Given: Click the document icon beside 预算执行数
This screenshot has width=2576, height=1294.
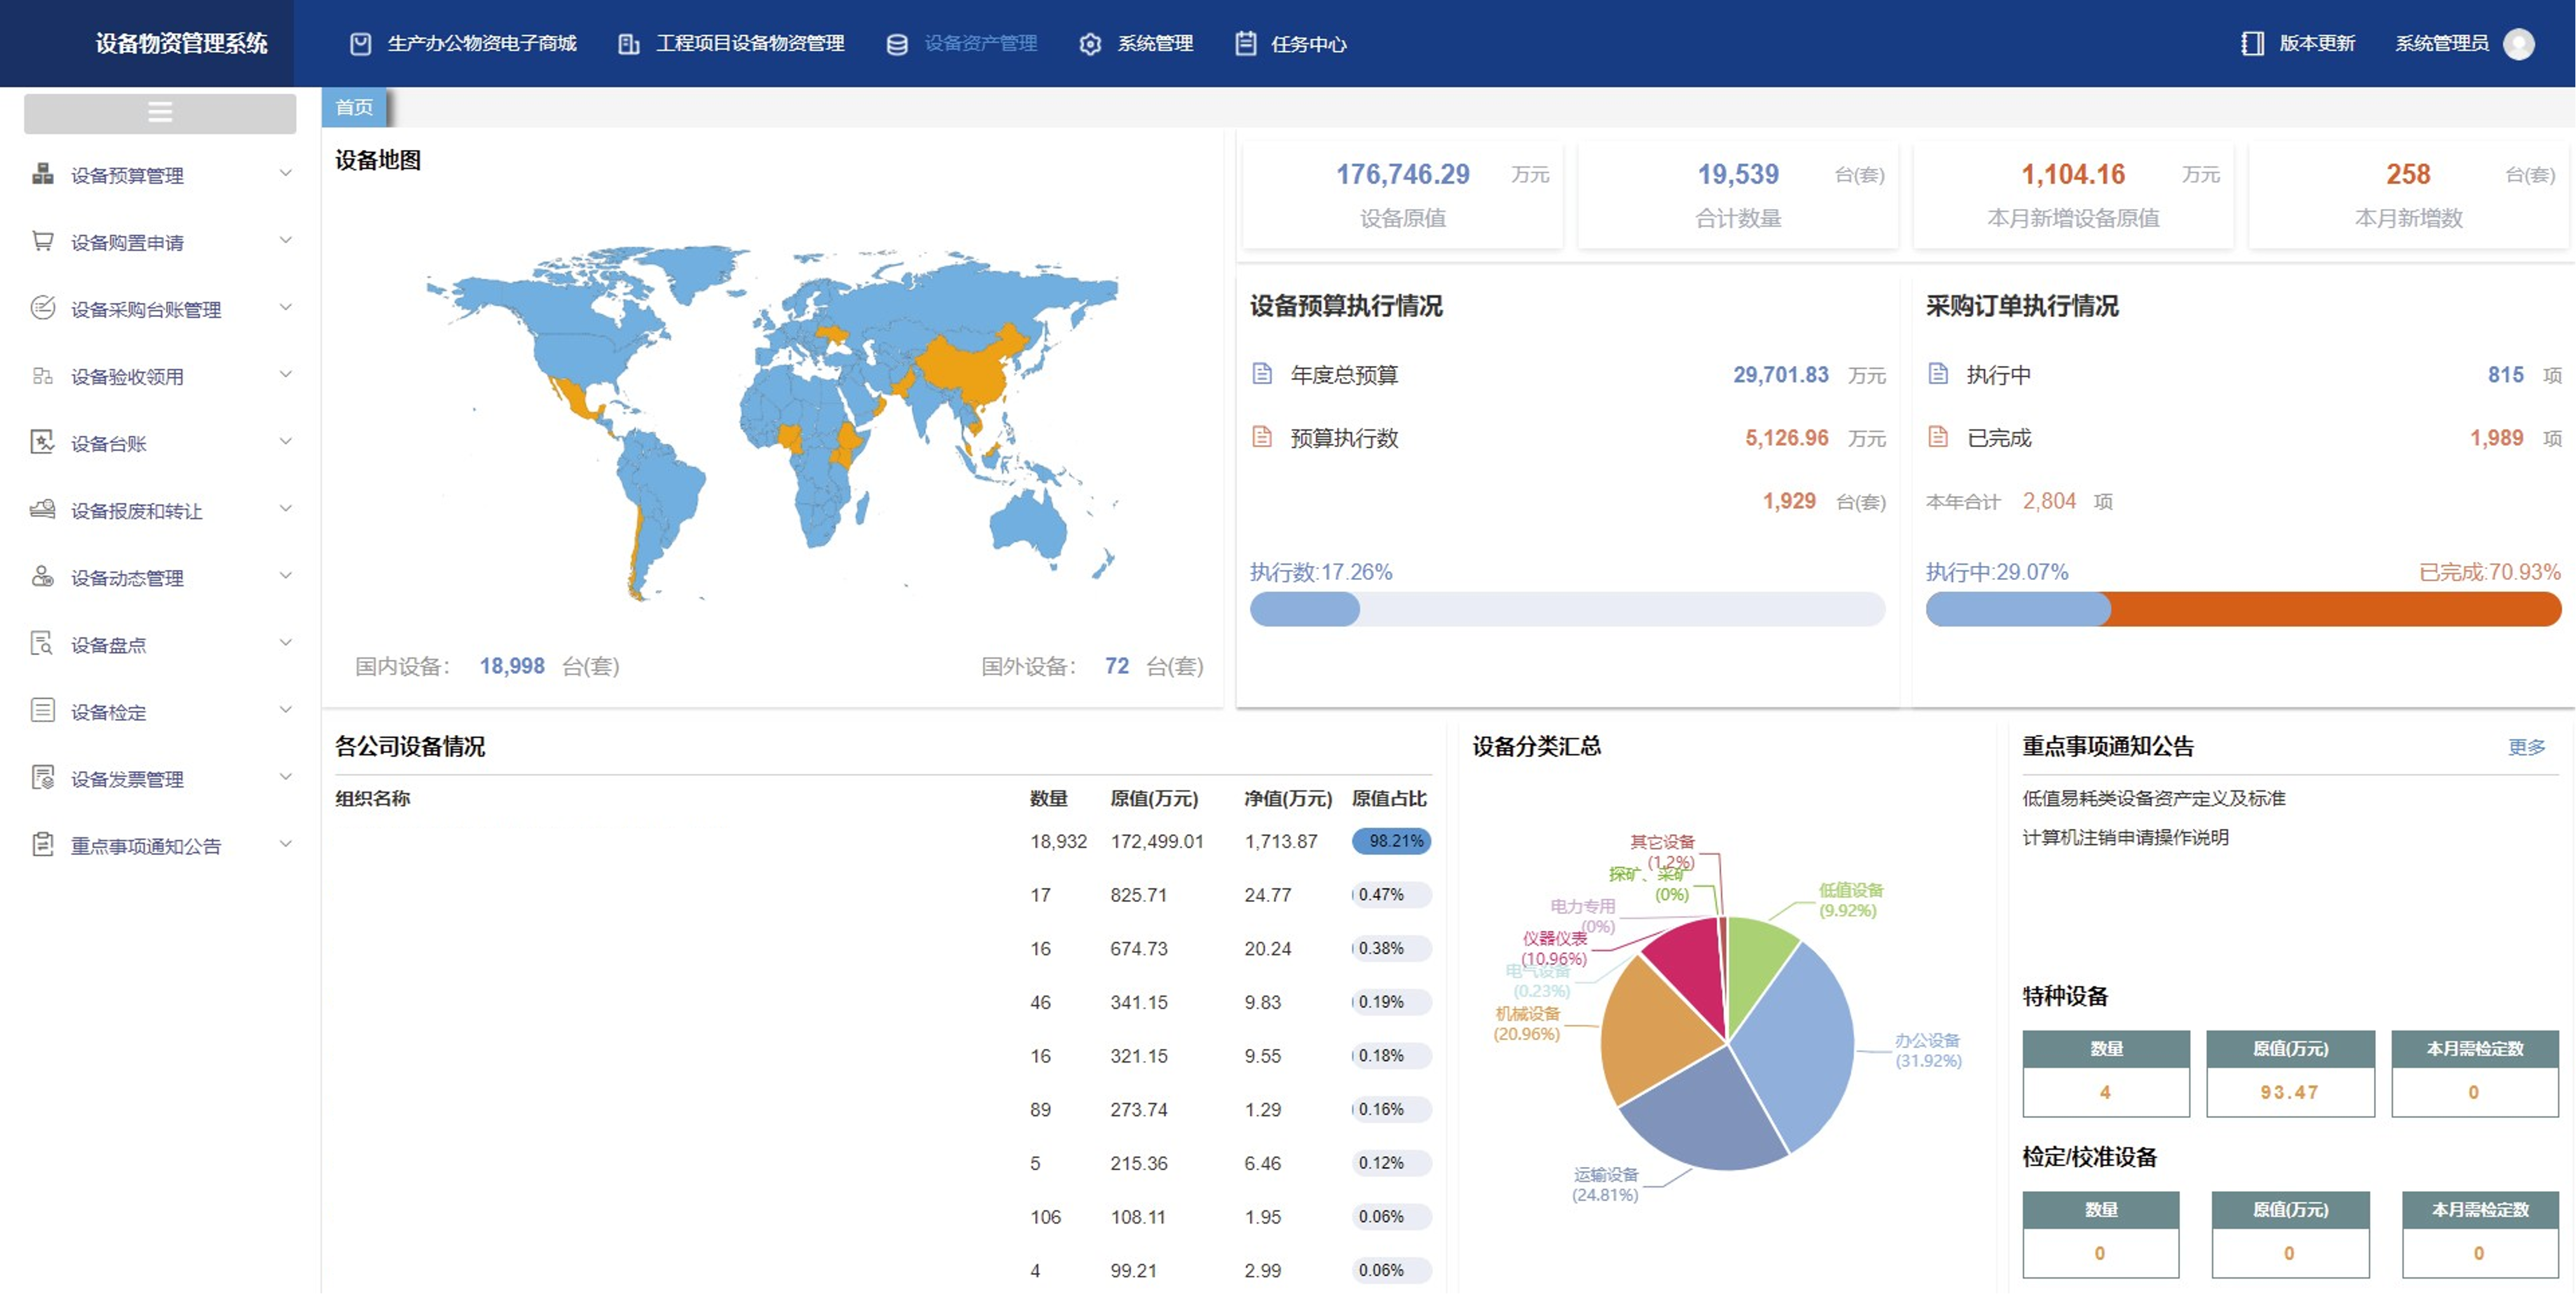Looking at the screenshot, I should (1262, 437).
